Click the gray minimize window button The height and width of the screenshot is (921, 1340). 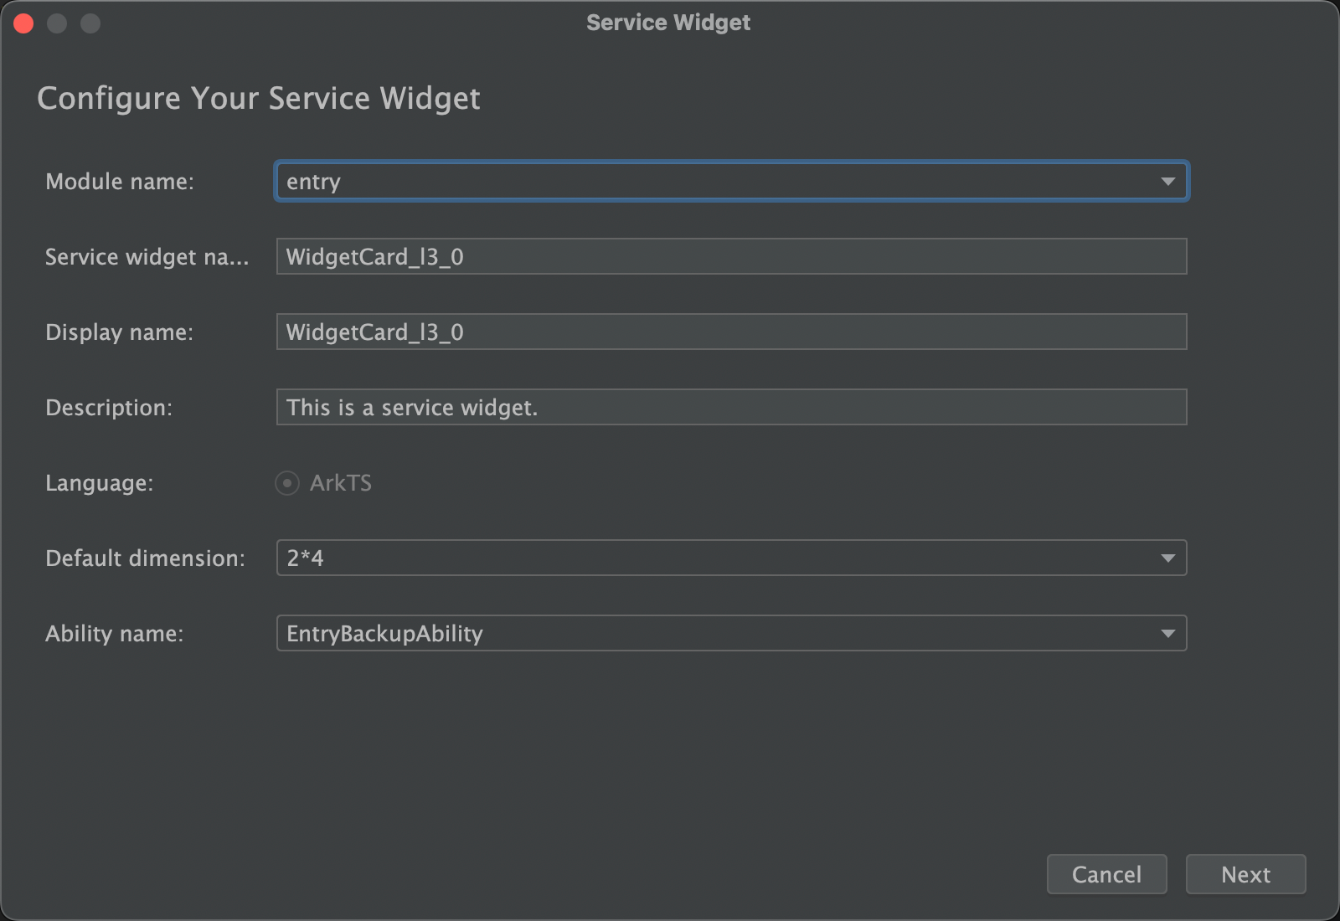pyautogui.click(x=57, y=23)
